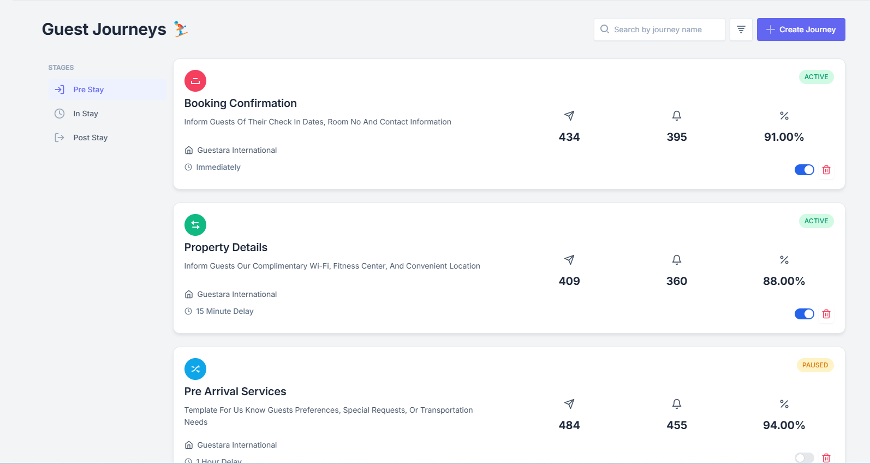Viewport: 870px width, 464px height.
Task: Select the Pre Stay stage
Action: (88, 90)
